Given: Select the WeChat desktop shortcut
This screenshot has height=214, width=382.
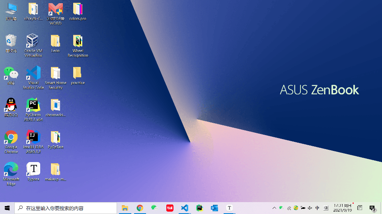Looking at the screenshot, I should (11, 75).
